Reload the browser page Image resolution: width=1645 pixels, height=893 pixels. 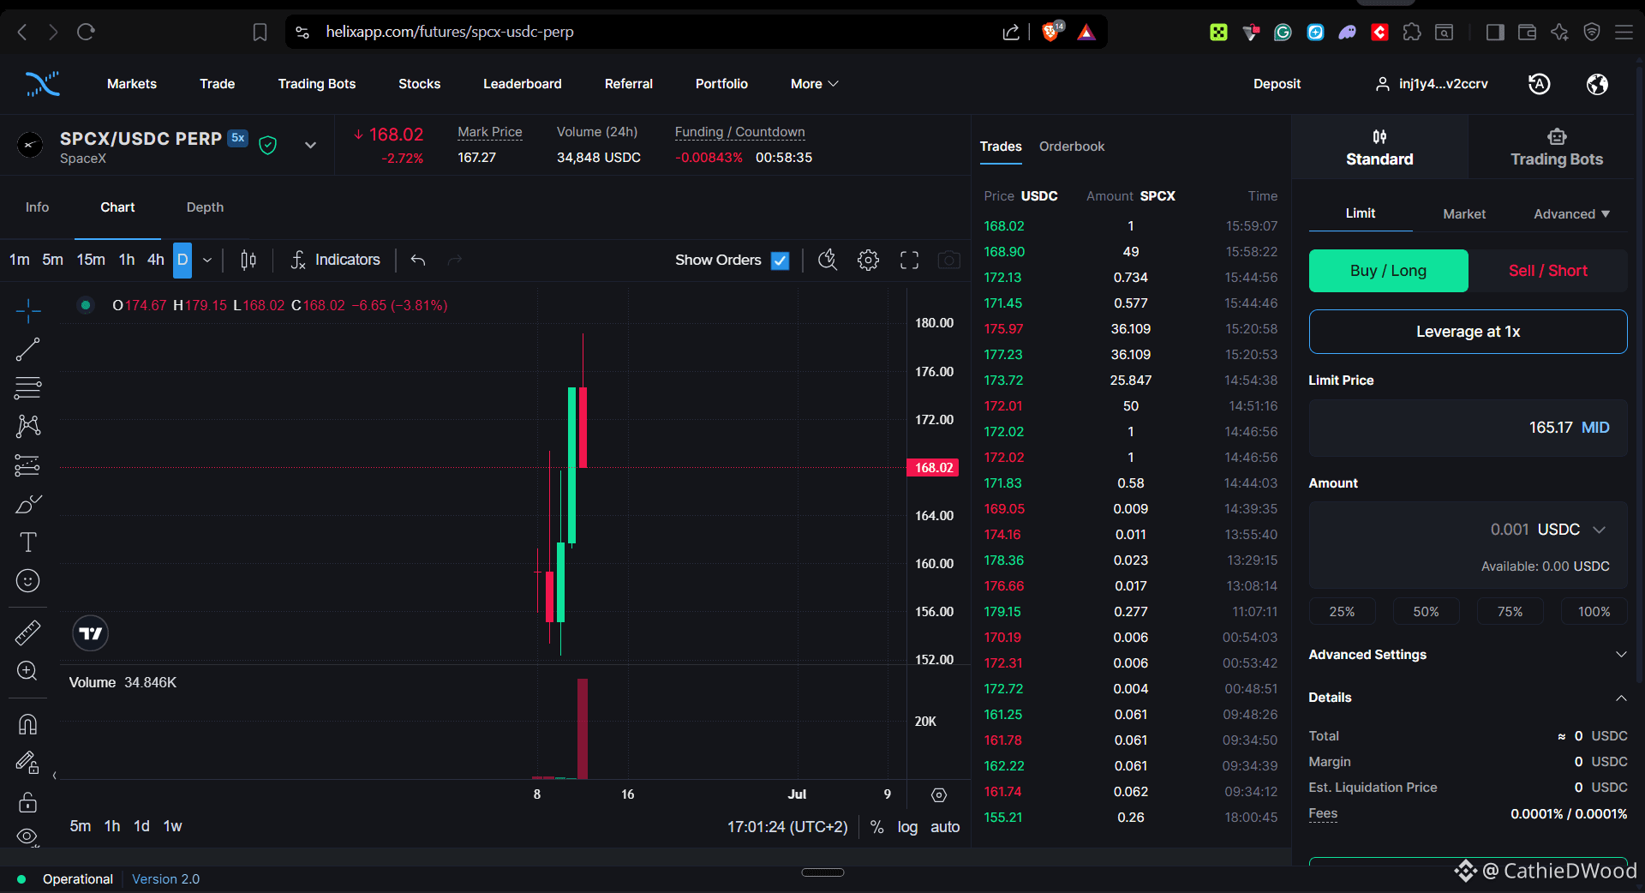coord(86,32)
